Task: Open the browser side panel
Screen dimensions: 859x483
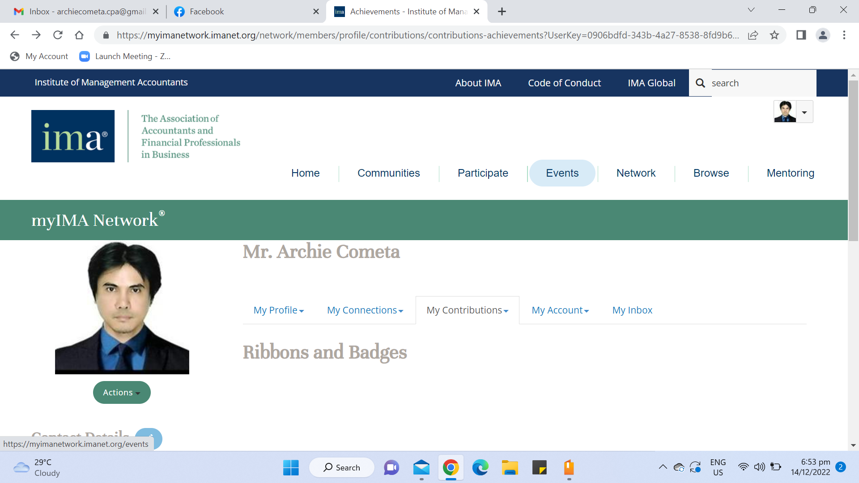Action: pyautogui.click(x=801, y=35)
